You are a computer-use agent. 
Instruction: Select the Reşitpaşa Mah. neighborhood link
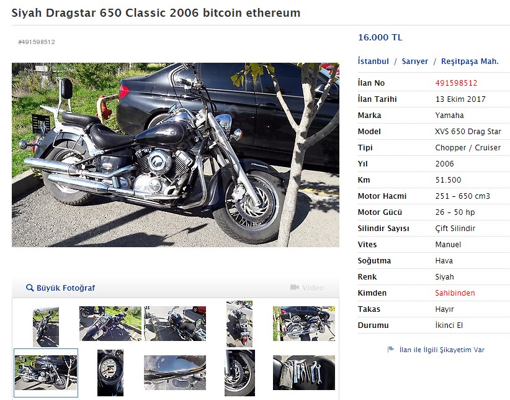[x=470, y=61]
